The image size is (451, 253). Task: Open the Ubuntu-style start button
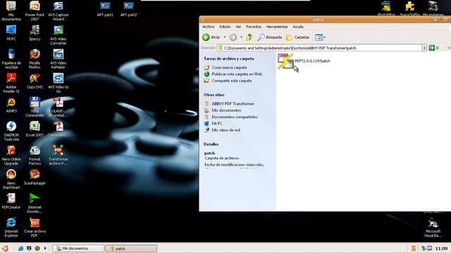(x=5, y=248)
